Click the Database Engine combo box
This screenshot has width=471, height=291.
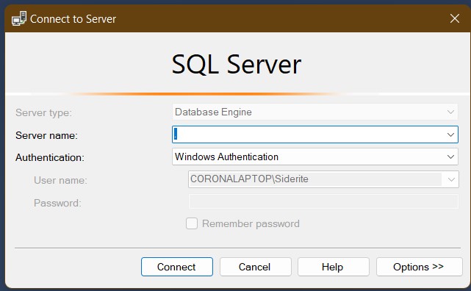tap(315, 112)
